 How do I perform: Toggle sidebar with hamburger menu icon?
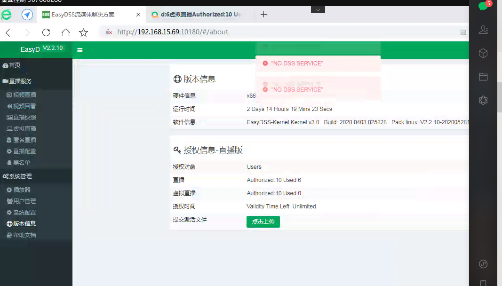(x=80, y=50)
